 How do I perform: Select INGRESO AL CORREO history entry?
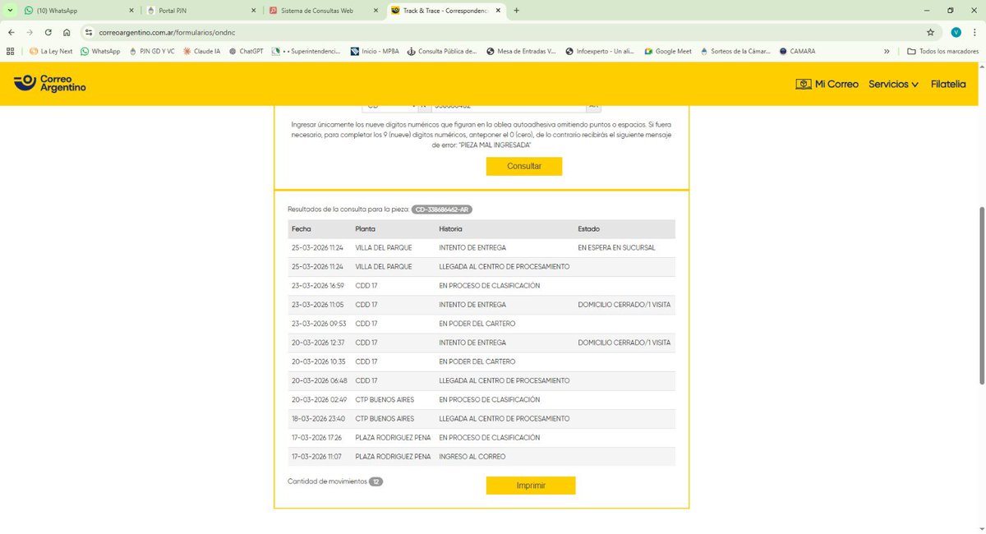(472, 456)
